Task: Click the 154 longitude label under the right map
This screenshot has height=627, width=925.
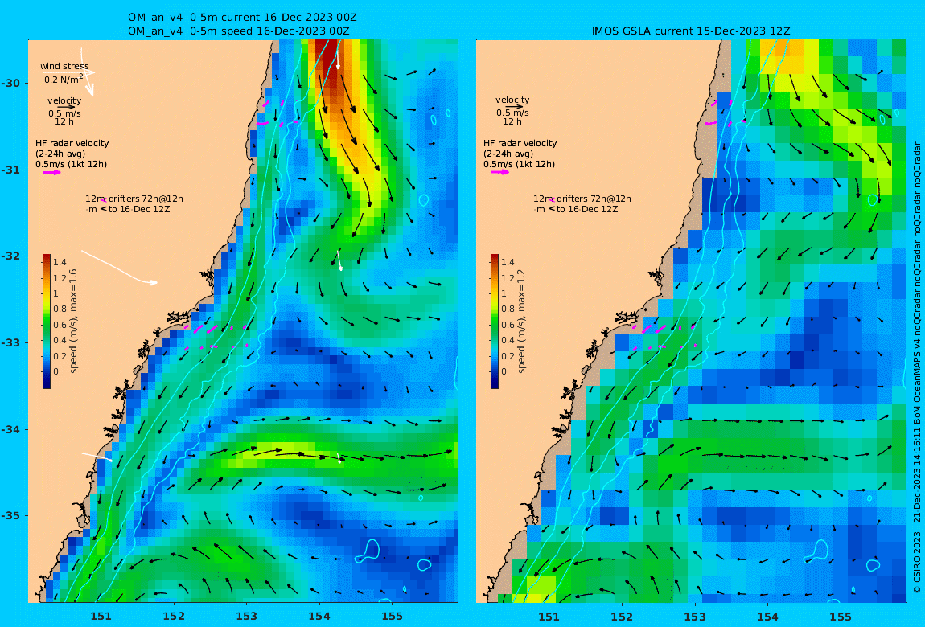Action: (x=767, y=617)
